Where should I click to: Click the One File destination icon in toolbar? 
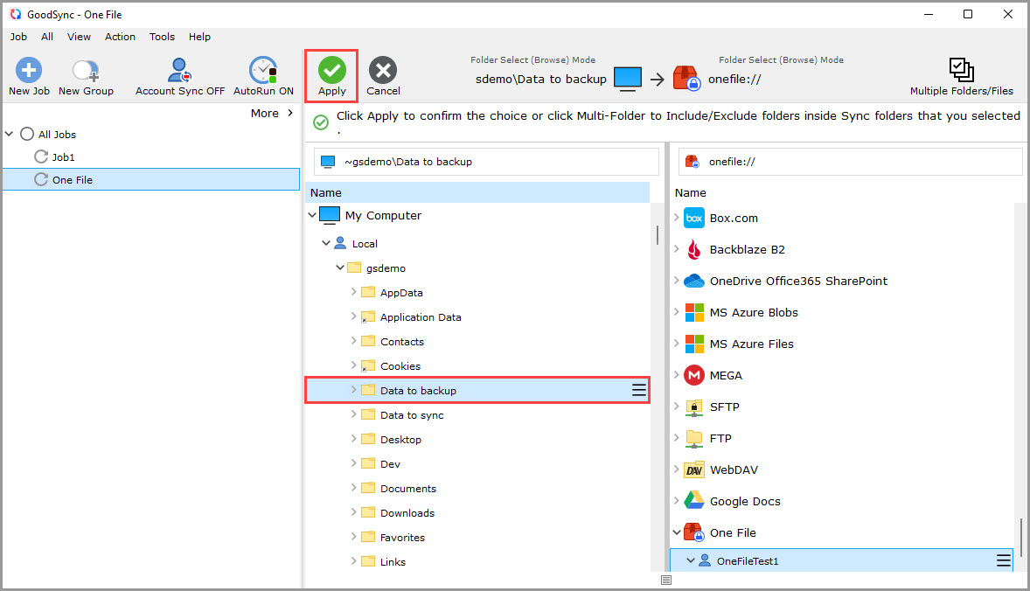point(686,78)
